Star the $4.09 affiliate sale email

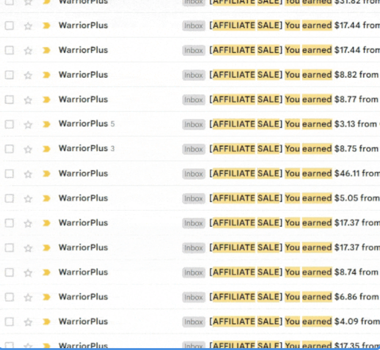[28, 322]
